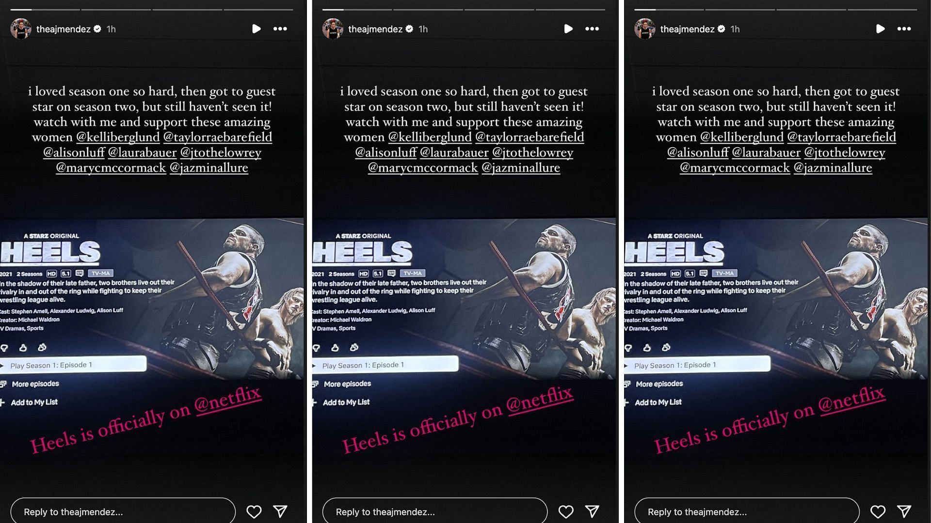The image size is (931, 523).
Task: Click play icon in left story header
Action: pyautogui.click(x=257, y=29)
